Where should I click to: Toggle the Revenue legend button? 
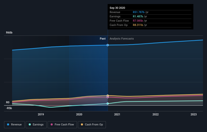pos(14,125)
